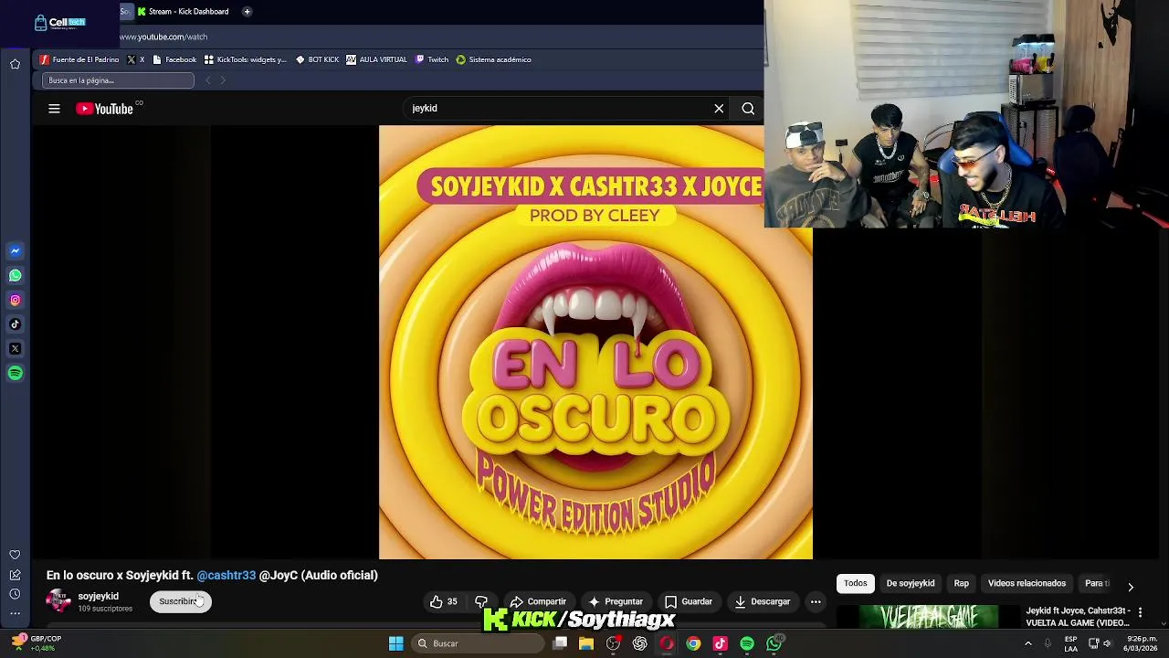
Task: Go to the YouTube home logo
Action: point(105,109)
